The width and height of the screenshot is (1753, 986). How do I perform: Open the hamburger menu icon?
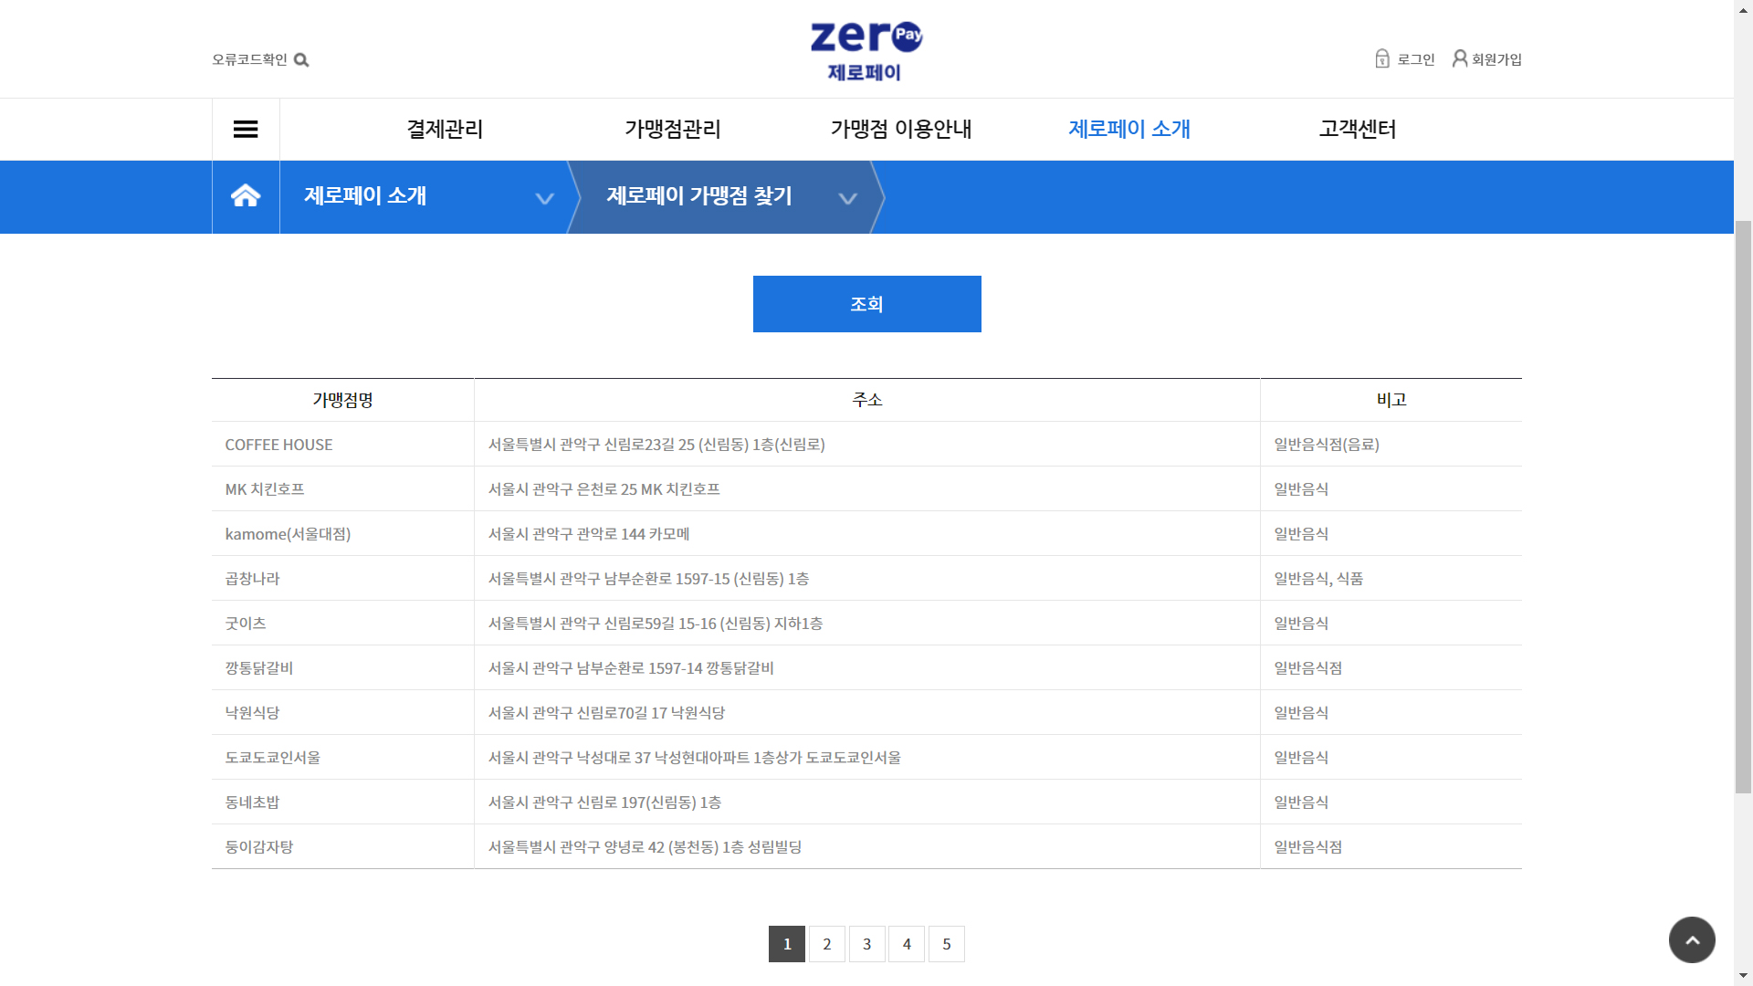(x=246, y=129)
